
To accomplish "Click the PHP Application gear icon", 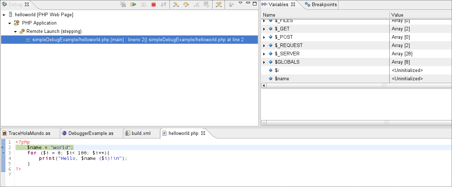I will pyautogui.click(x=16, y=23).
